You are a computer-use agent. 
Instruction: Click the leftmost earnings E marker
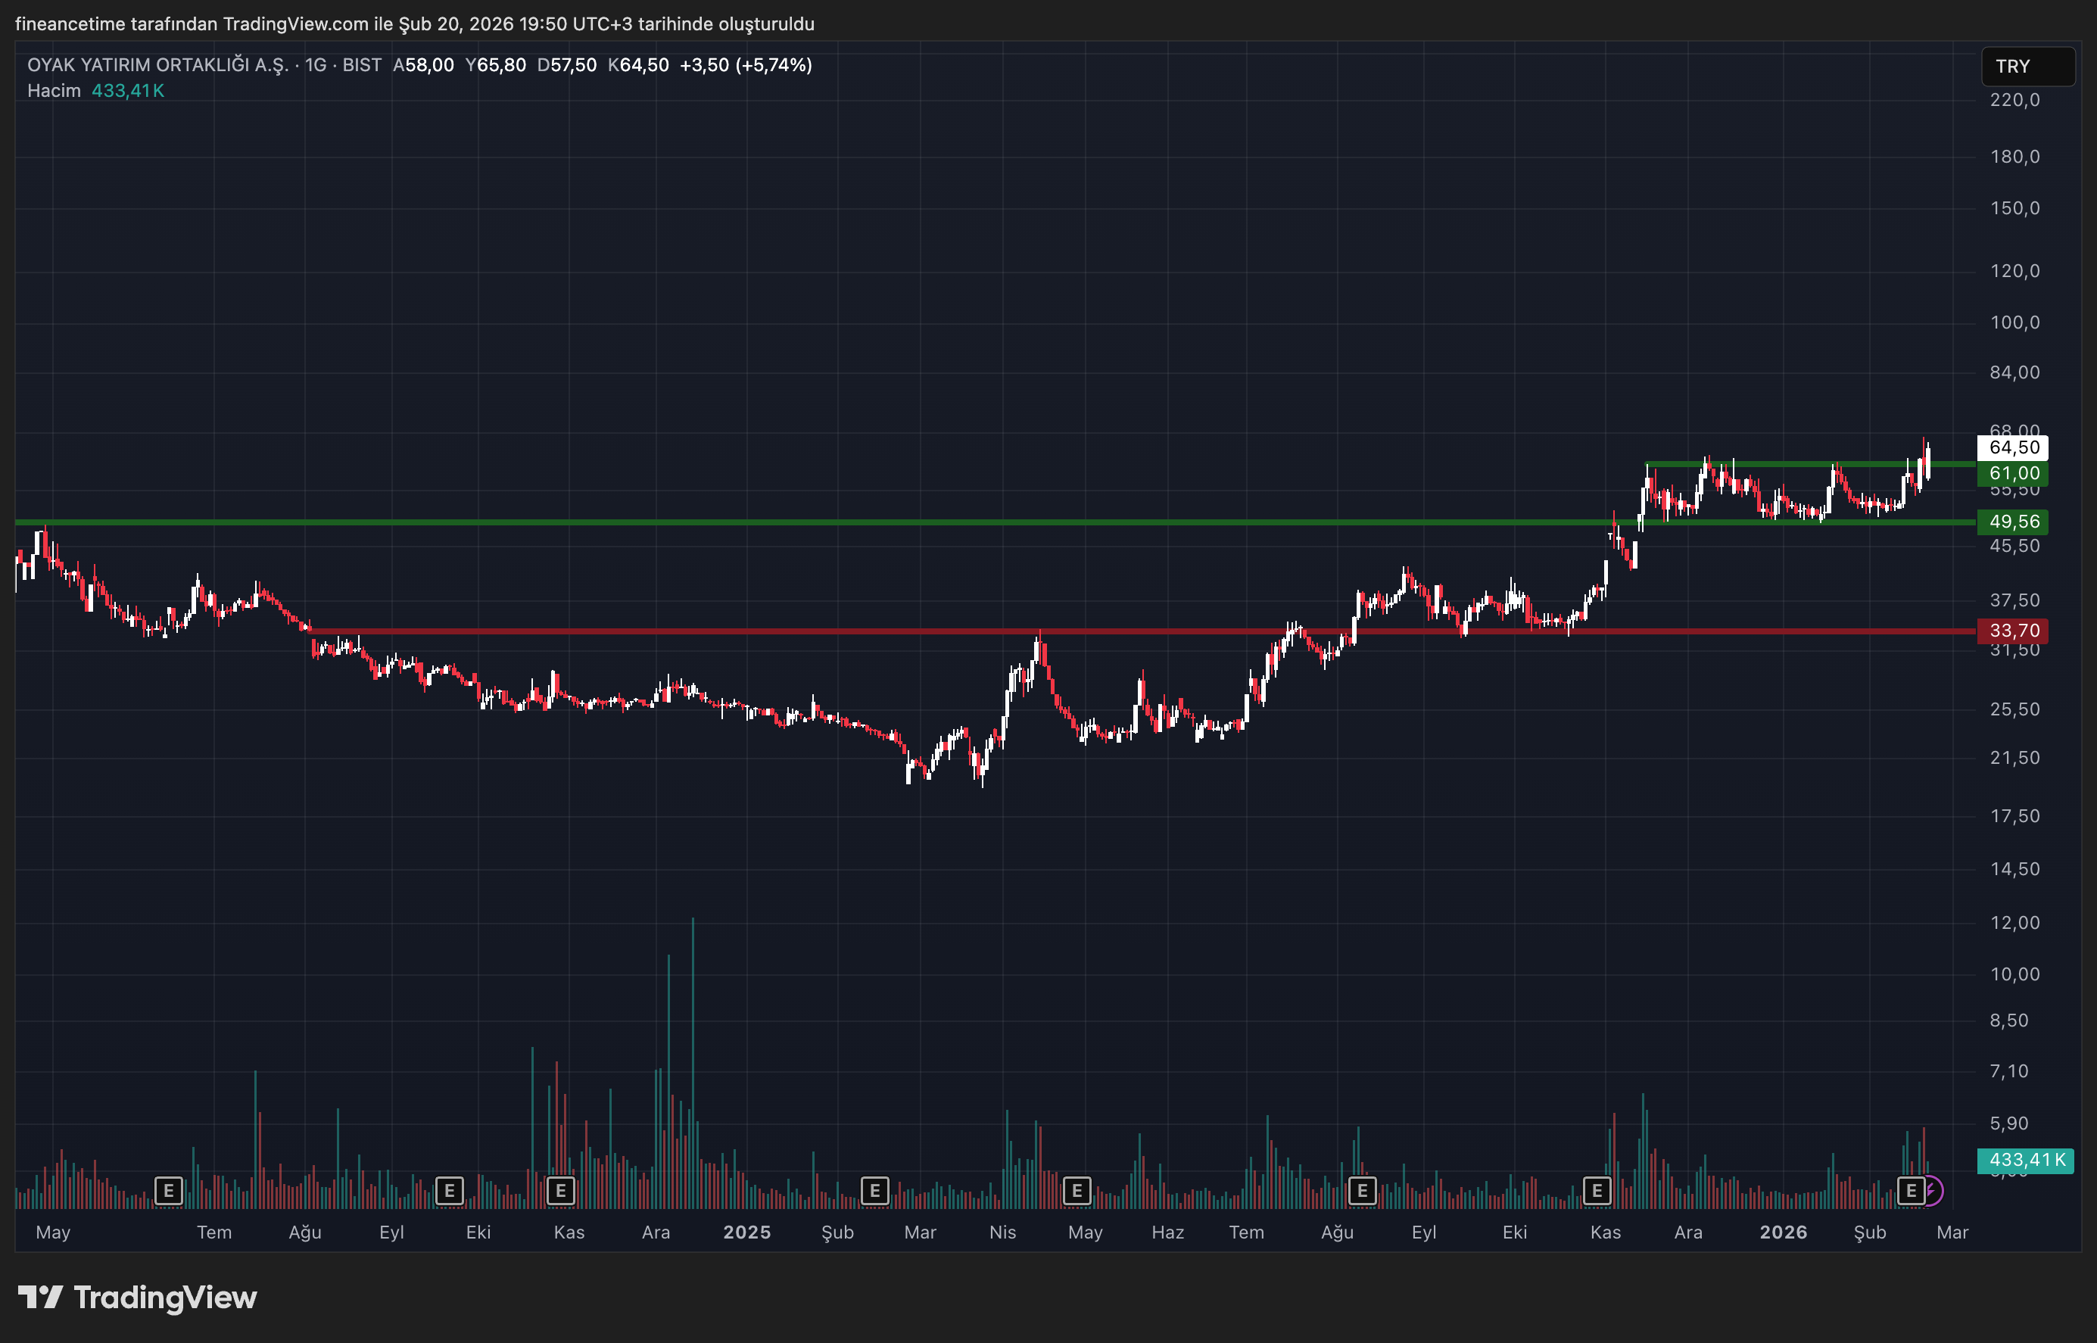click(x=168, y=1190)
